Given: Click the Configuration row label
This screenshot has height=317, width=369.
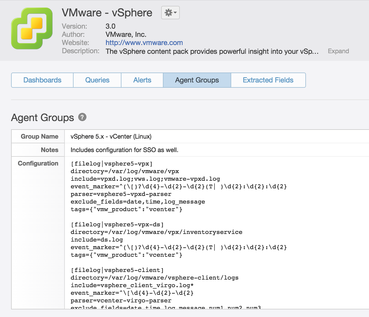Looking at the screenshot, I should [x=38, y=163].
